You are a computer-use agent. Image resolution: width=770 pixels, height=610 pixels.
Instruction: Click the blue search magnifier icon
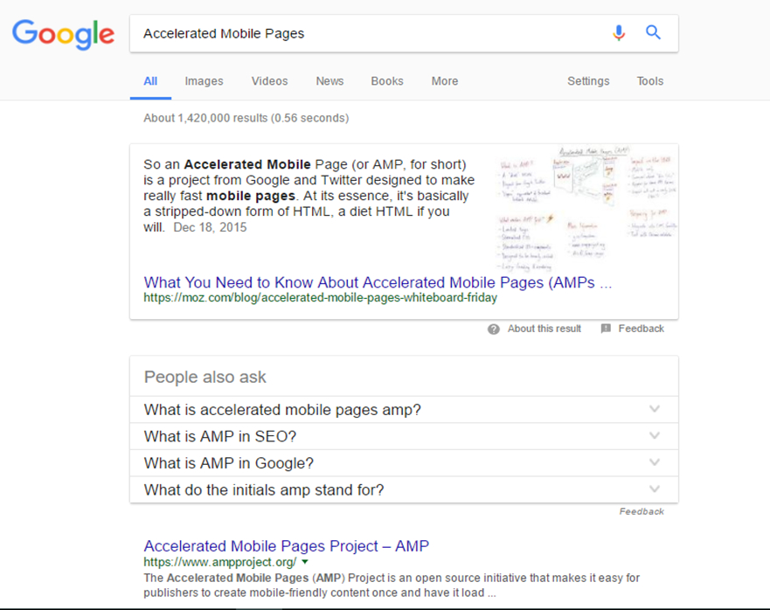coord(653,32)
